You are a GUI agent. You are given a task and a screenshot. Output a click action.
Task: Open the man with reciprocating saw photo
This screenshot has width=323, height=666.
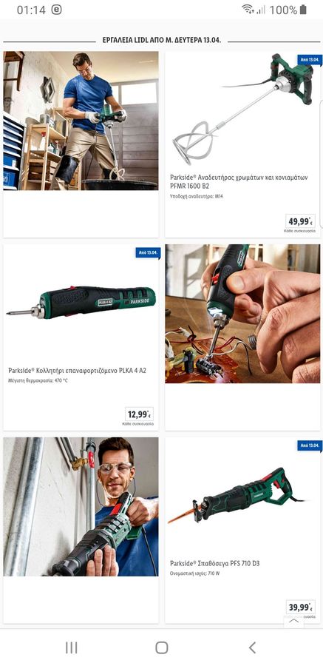coord(81,507)
